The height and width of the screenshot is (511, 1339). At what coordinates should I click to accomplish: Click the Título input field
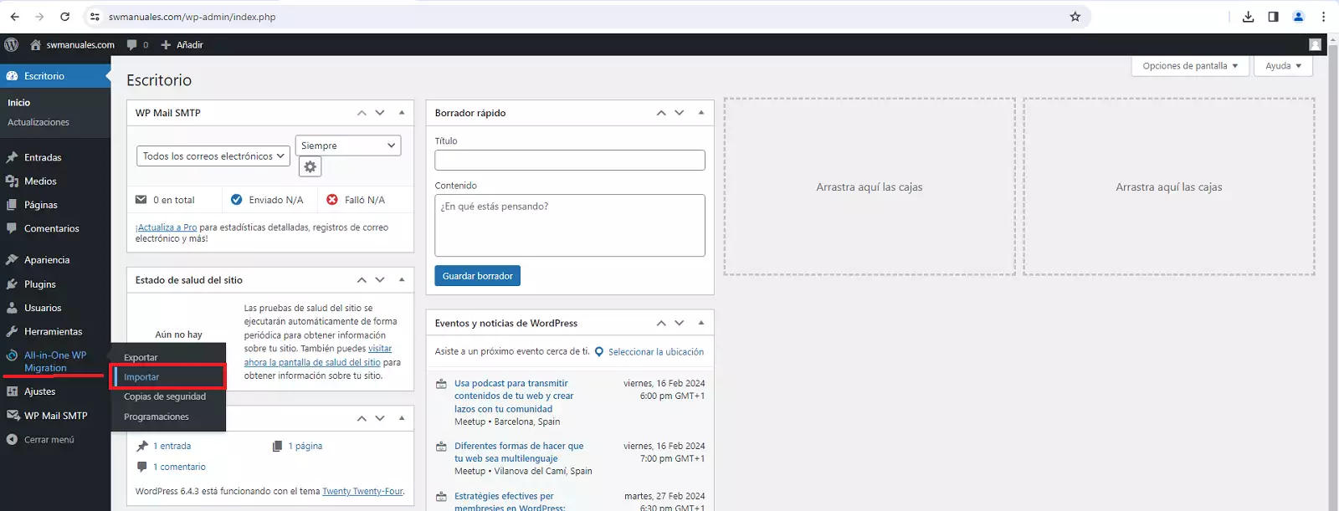pyautogui.click(x=570, y=160)
